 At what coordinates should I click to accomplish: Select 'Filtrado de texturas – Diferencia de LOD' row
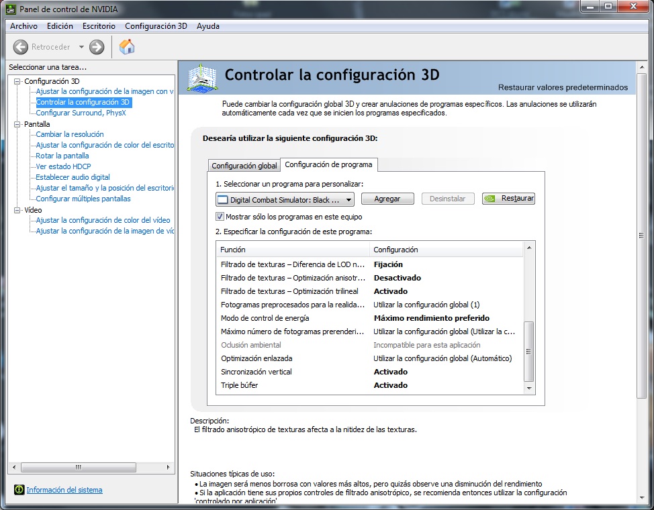pos(369,264)
